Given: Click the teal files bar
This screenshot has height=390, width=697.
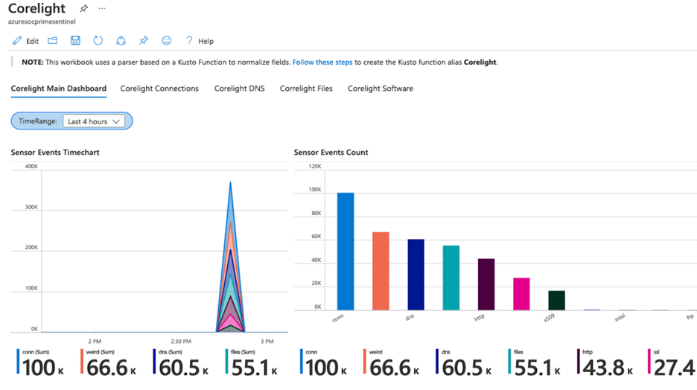Looking at the screenshot, I should pyautogui.click(x=451, y=278).
